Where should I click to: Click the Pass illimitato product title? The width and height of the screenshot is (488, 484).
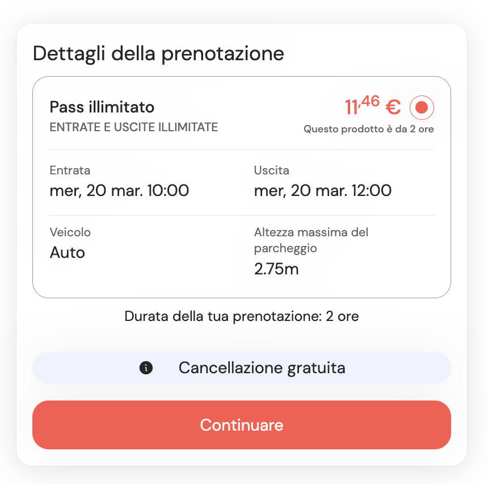pos(100,107)
